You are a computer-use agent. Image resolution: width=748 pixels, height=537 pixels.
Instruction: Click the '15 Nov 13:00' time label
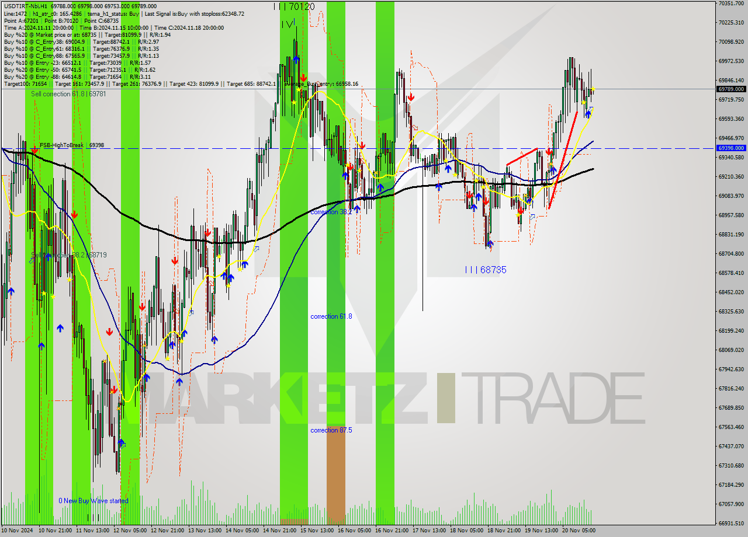coord(317,531)
